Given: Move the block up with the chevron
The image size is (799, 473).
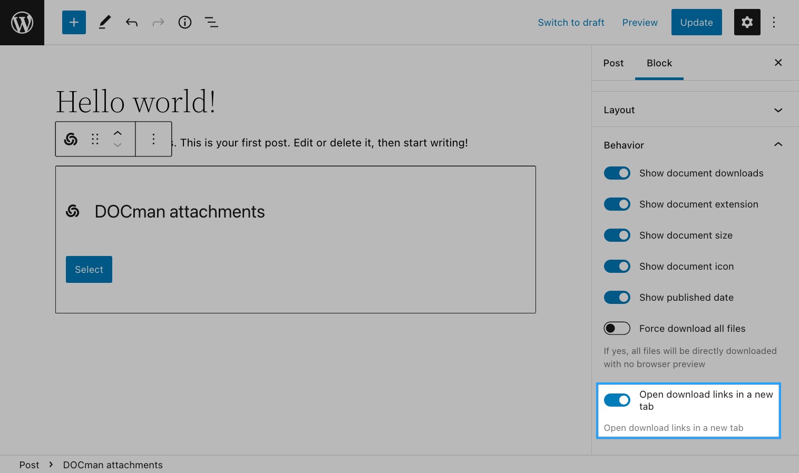Looking at the screenshot, I should tap(118, 133).
